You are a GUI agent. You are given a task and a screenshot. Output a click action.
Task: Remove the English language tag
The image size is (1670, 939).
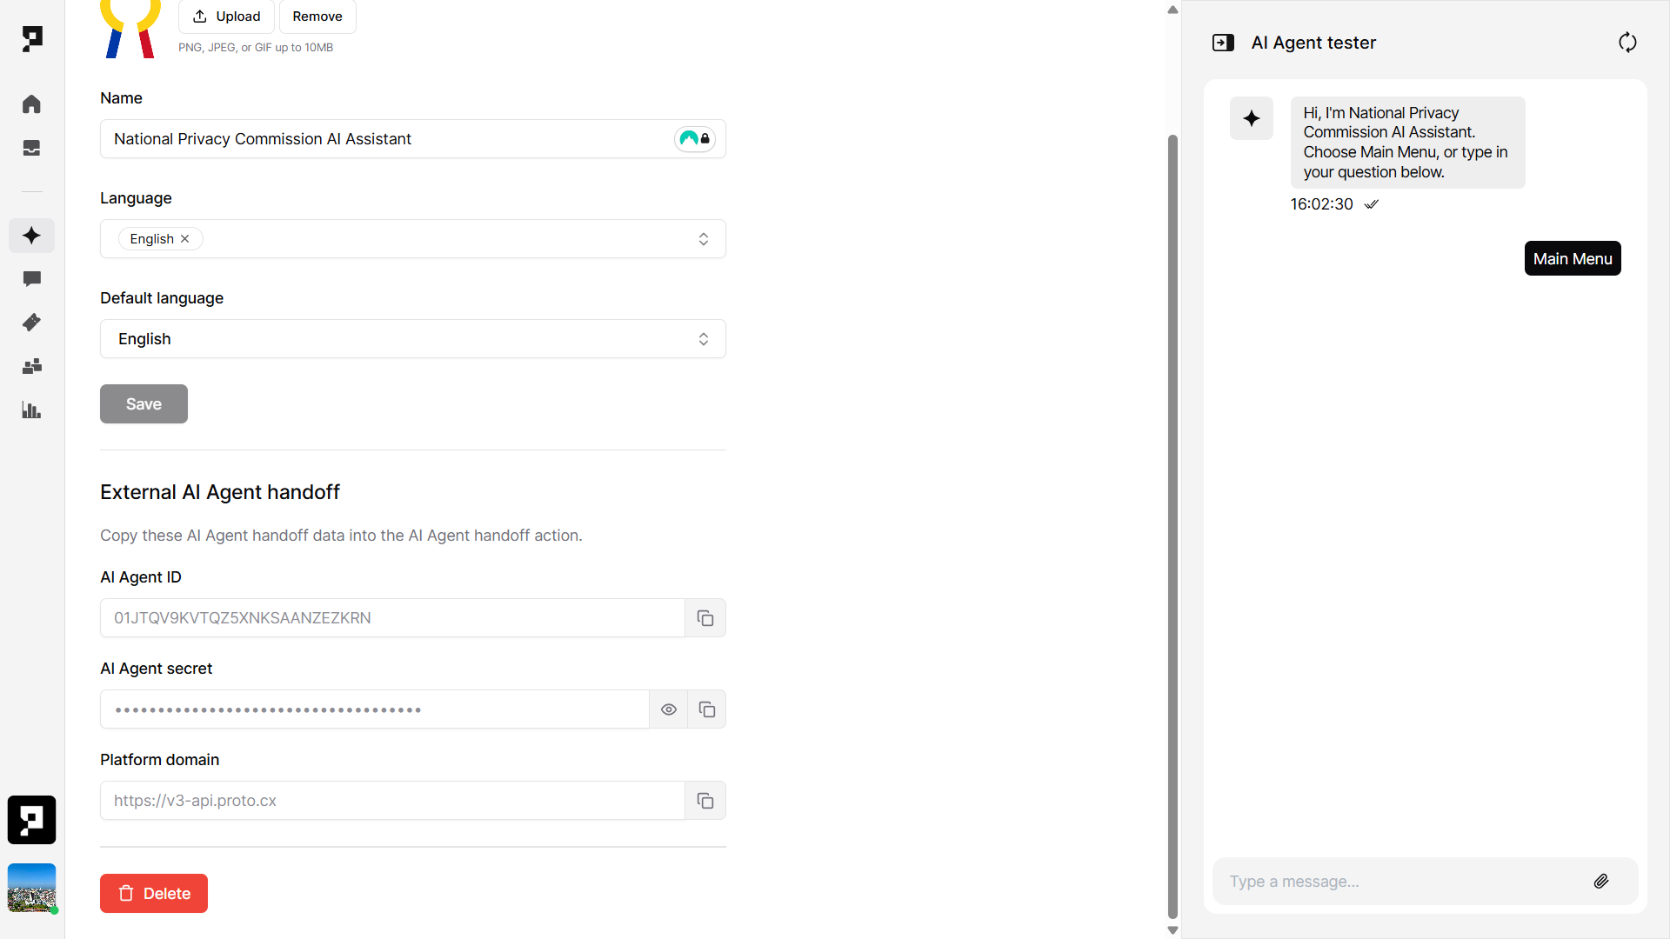point(185,239)
